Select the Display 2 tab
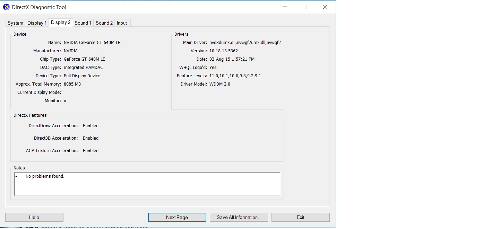This screenshot has width=500, height=229. [x=61, y=22]
